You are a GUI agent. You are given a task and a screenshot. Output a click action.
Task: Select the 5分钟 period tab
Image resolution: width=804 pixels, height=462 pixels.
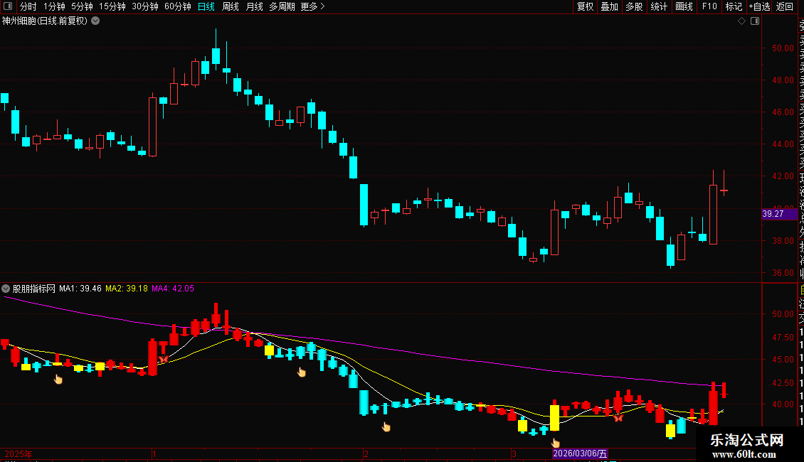(82, 6)
